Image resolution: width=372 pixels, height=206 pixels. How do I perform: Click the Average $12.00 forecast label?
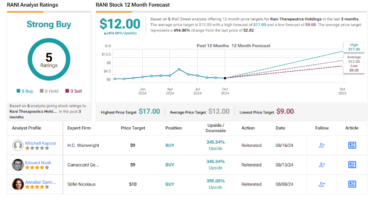pos(354,59)
